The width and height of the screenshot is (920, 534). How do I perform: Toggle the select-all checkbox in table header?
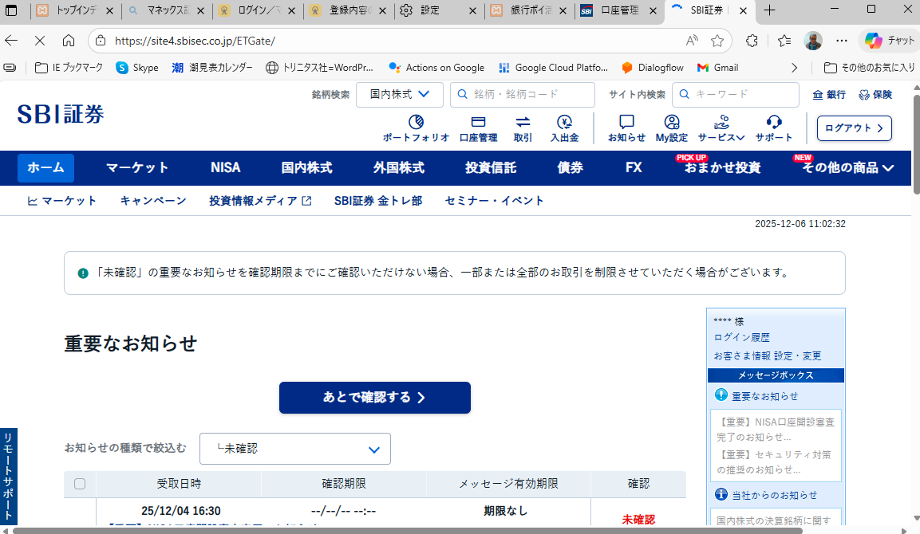[x=80, y=484]
